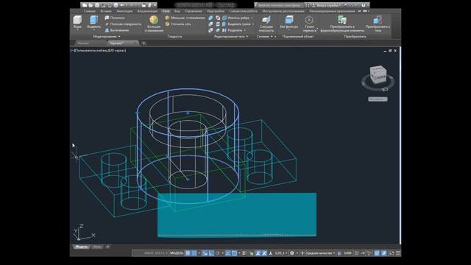Click the viewport controls label
This screenshot has height=265, width=471.
pos(99,51)
